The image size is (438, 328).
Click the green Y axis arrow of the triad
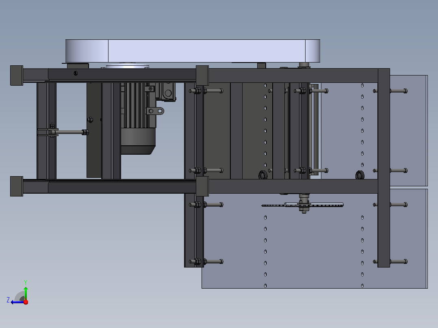point(26,293)
